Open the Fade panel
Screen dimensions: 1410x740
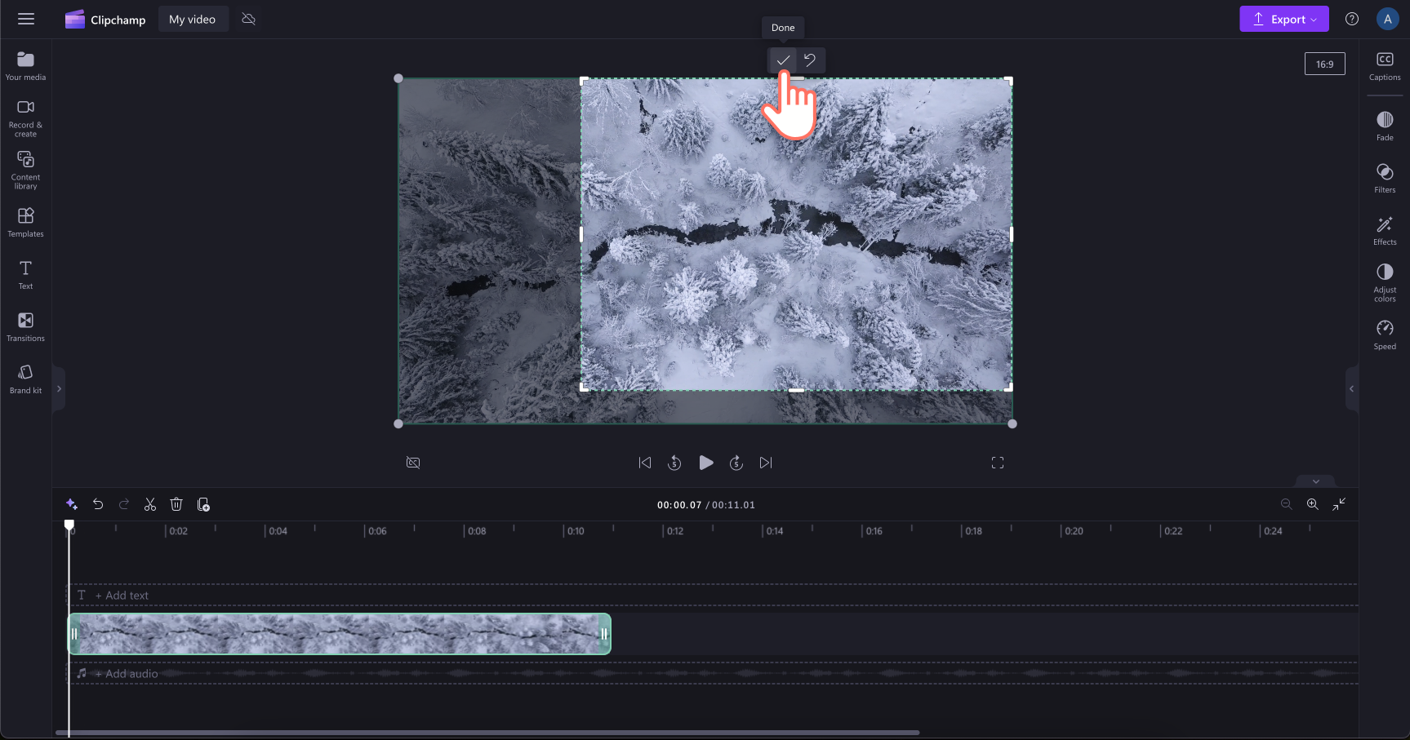[x=1385, y=126]
